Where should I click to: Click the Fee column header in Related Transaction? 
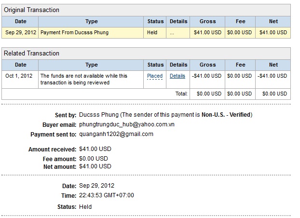(x=240, y=65)
